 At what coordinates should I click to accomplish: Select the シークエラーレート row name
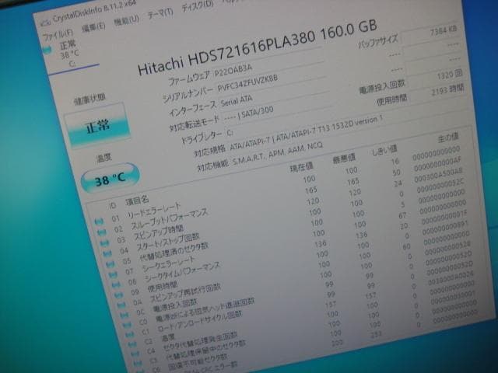coord(169,263)
